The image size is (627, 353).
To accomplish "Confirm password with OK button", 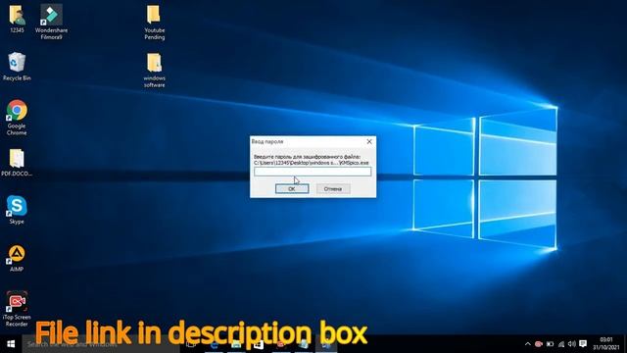I will (x=292, y=188).
